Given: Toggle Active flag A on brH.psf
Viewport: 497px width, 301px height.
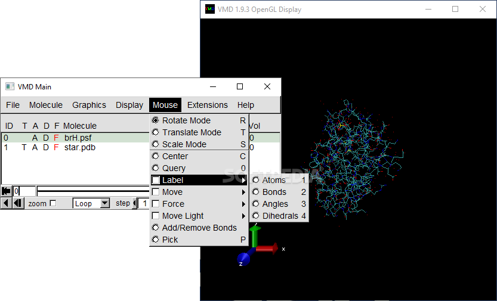Looking at the screenshot, I should click(x=35, y=138).
